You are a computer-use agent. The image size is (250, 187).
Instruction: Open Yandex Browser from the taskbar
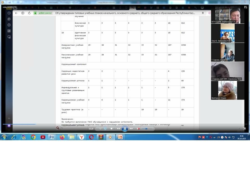82,137
